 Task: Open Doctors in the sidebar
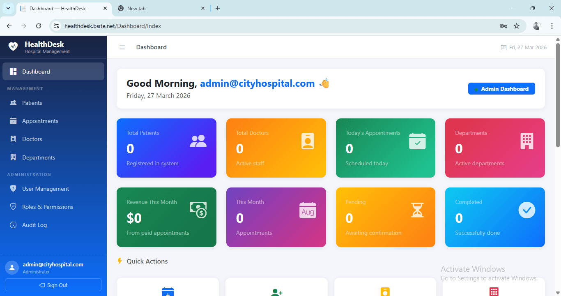(x=53, y=139)
